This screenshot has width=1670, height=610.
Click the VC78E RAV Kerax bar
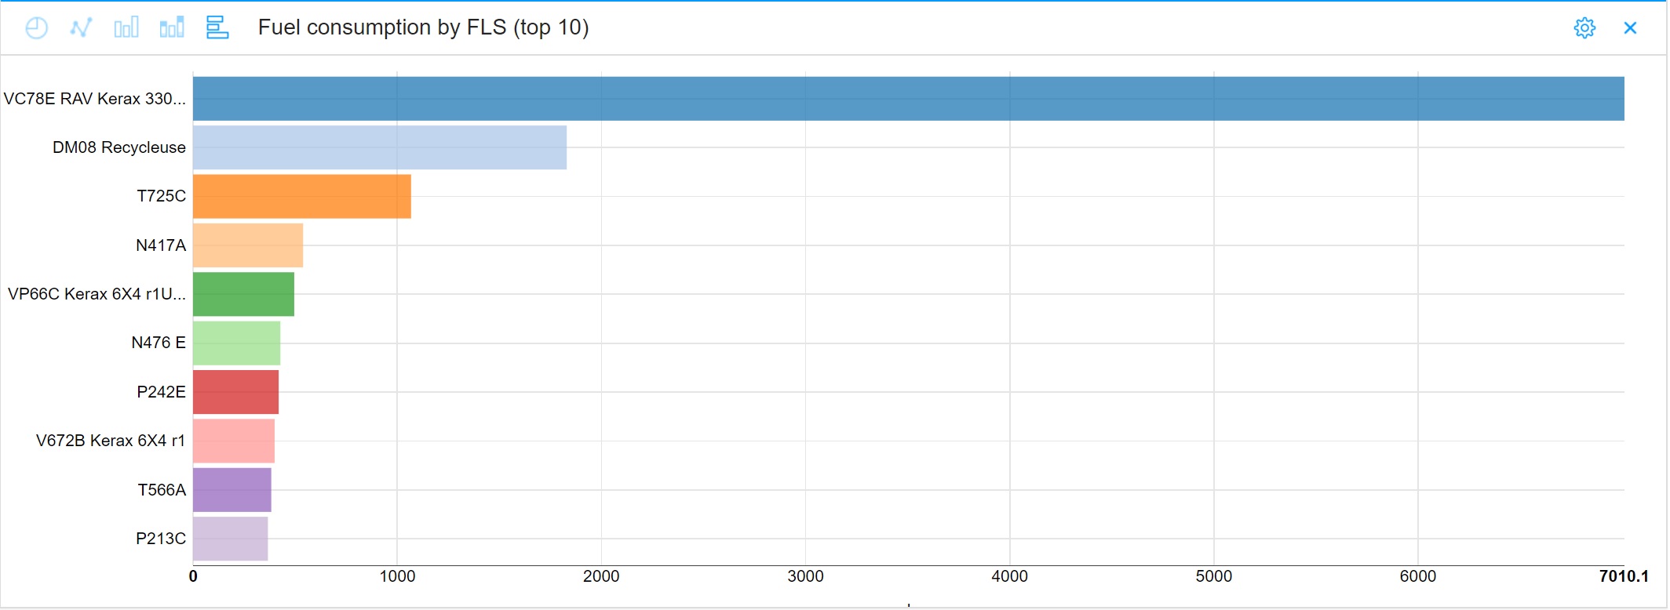[908, 99]
